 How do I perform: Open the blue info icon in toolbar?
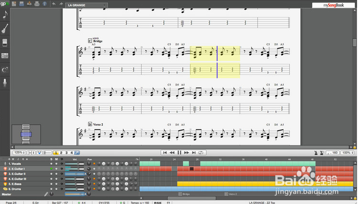[45, 4]
